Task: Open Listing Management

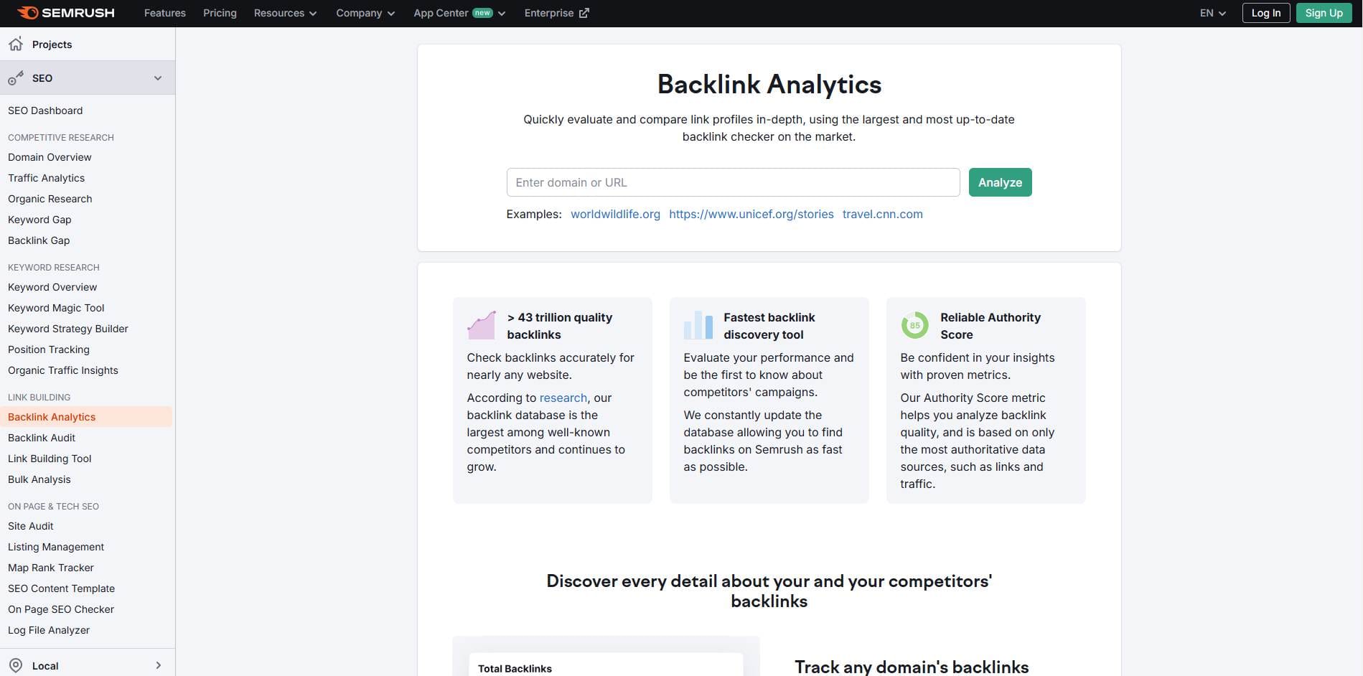Action: coord(56,547)
